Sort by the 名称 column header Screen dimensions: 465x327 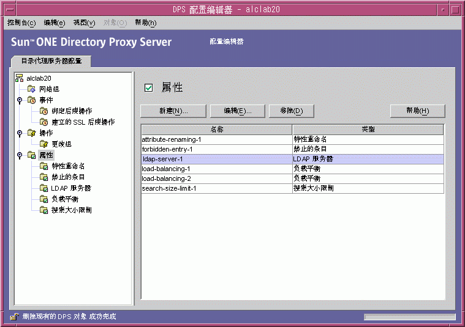217,130
